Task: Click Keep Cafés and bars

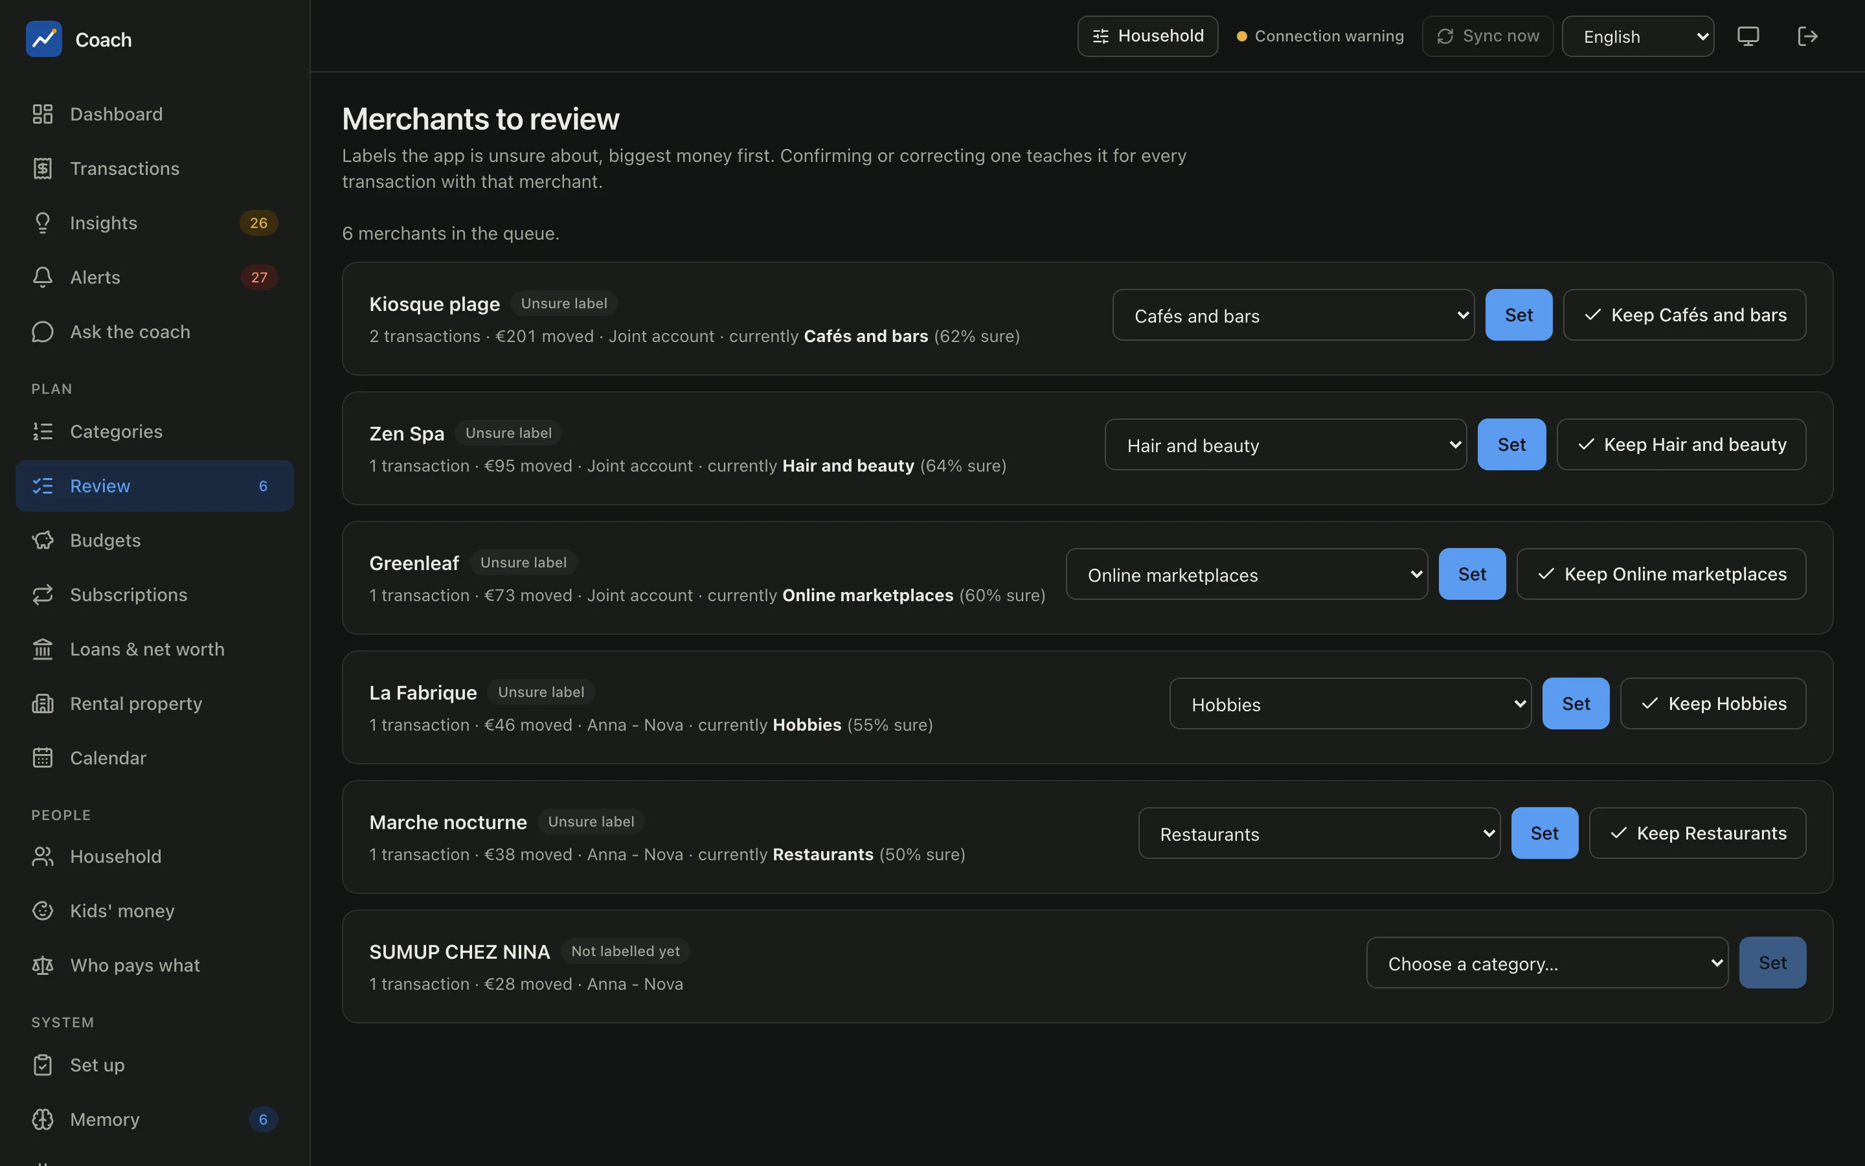Action: coord(1684,315)
